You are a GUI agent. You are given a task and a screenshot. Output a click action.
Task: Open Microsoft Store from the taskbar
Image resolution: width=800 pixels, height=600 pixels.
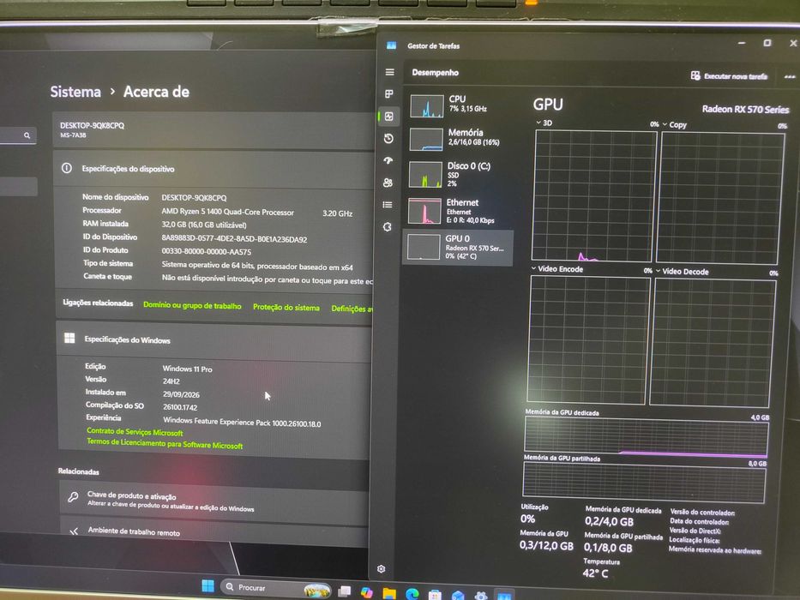[435, 595]
